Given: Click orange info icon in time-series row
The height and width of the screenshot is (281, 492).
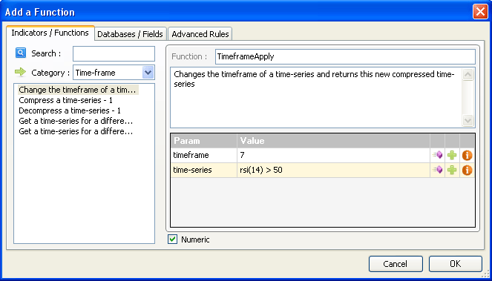Looking at the screenshot, I should coord(467,170).
